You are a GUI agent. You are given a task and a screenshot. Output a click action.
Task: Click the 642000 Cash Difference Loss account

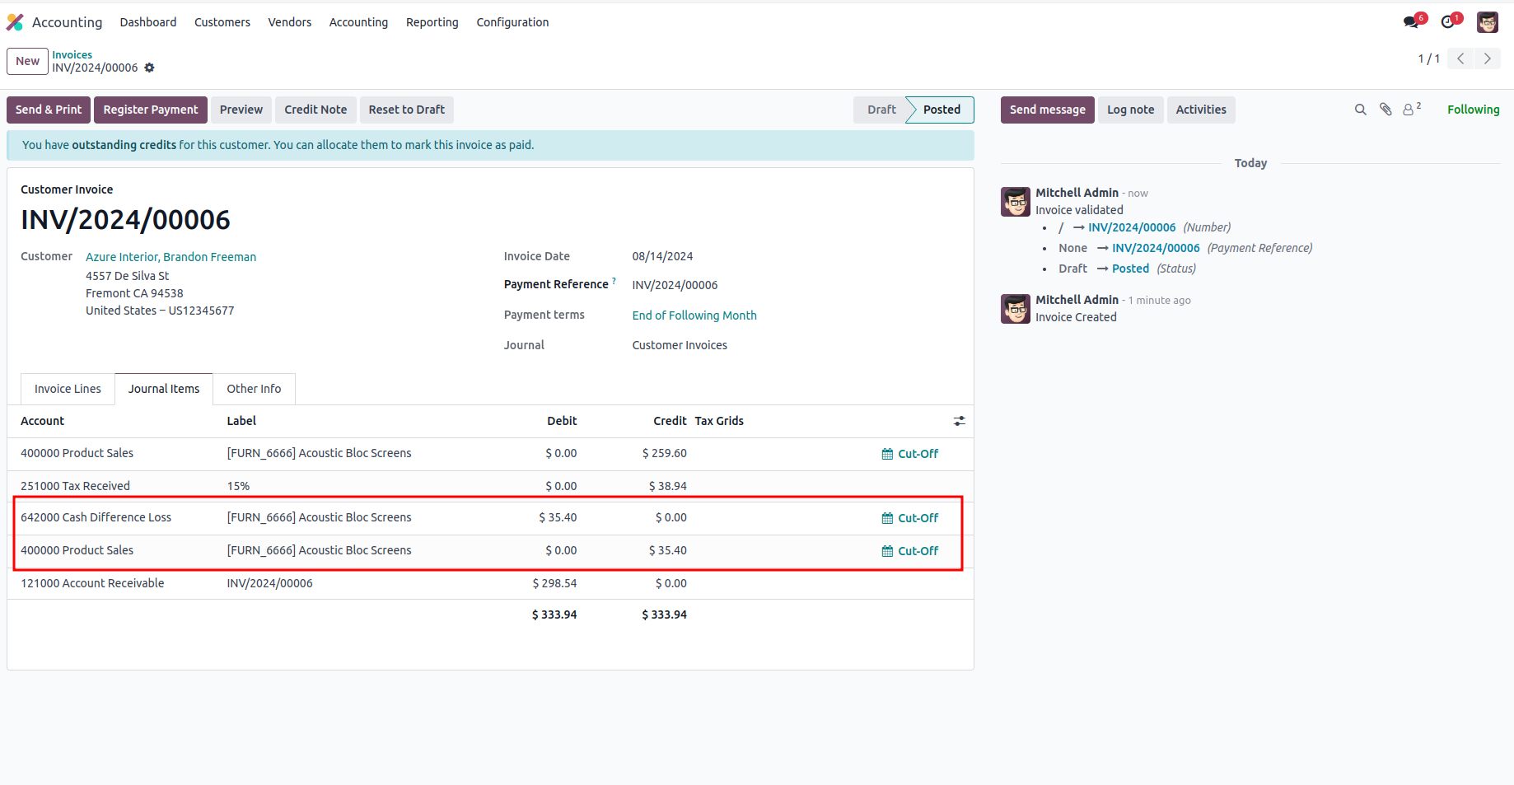pyautogui.click(x=96, y=517)
